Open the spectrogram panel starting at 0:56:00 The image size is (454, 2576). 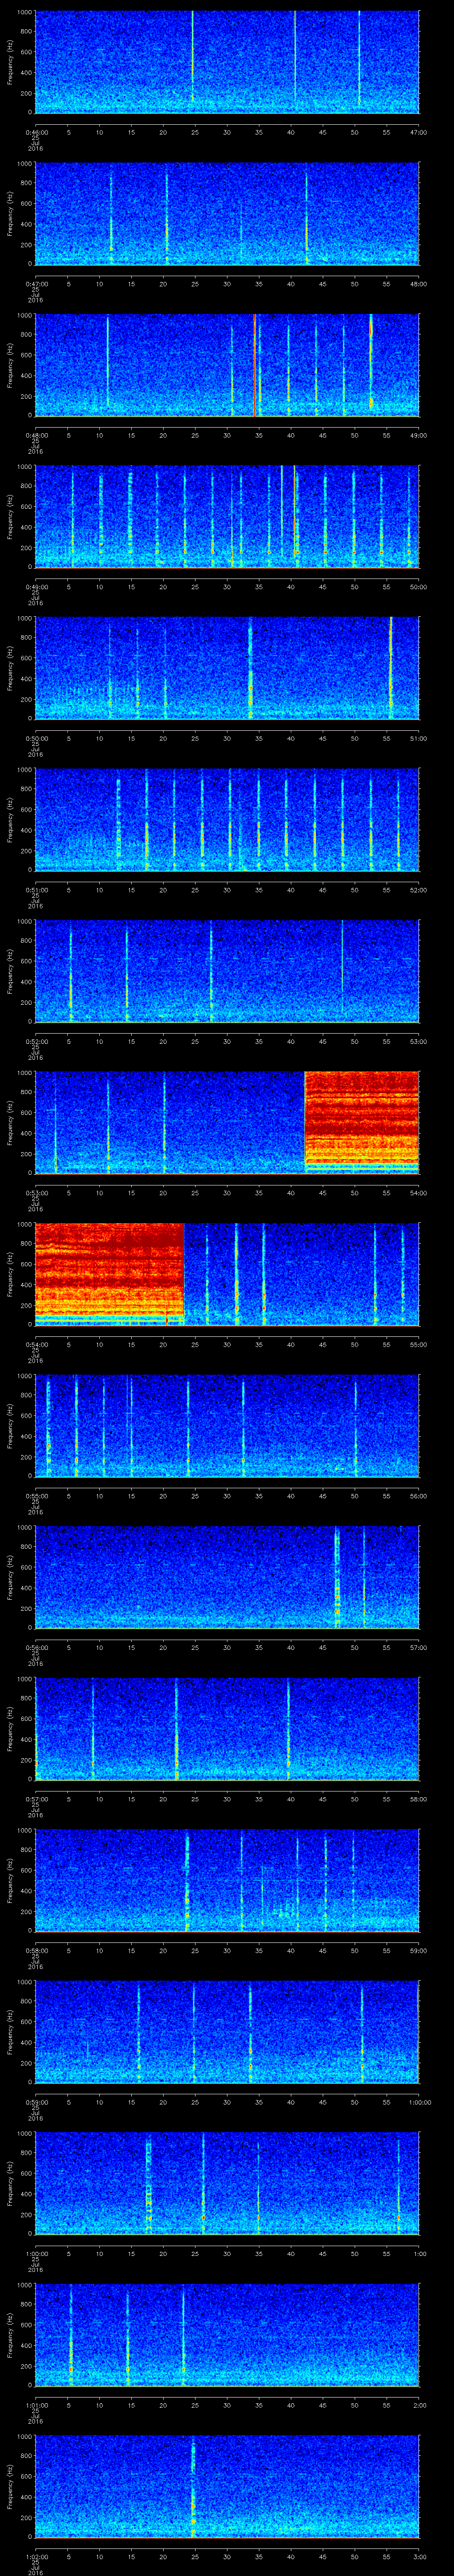coord(227,1577)
